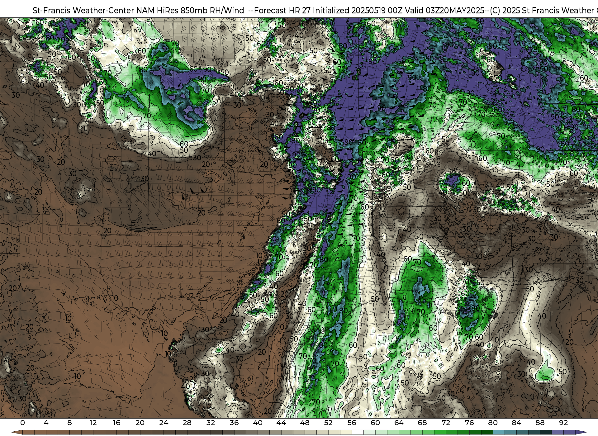Click the "Forecast HR 27" title text
Viewport: 598px width, 436px height.
(x=282, y=11)
